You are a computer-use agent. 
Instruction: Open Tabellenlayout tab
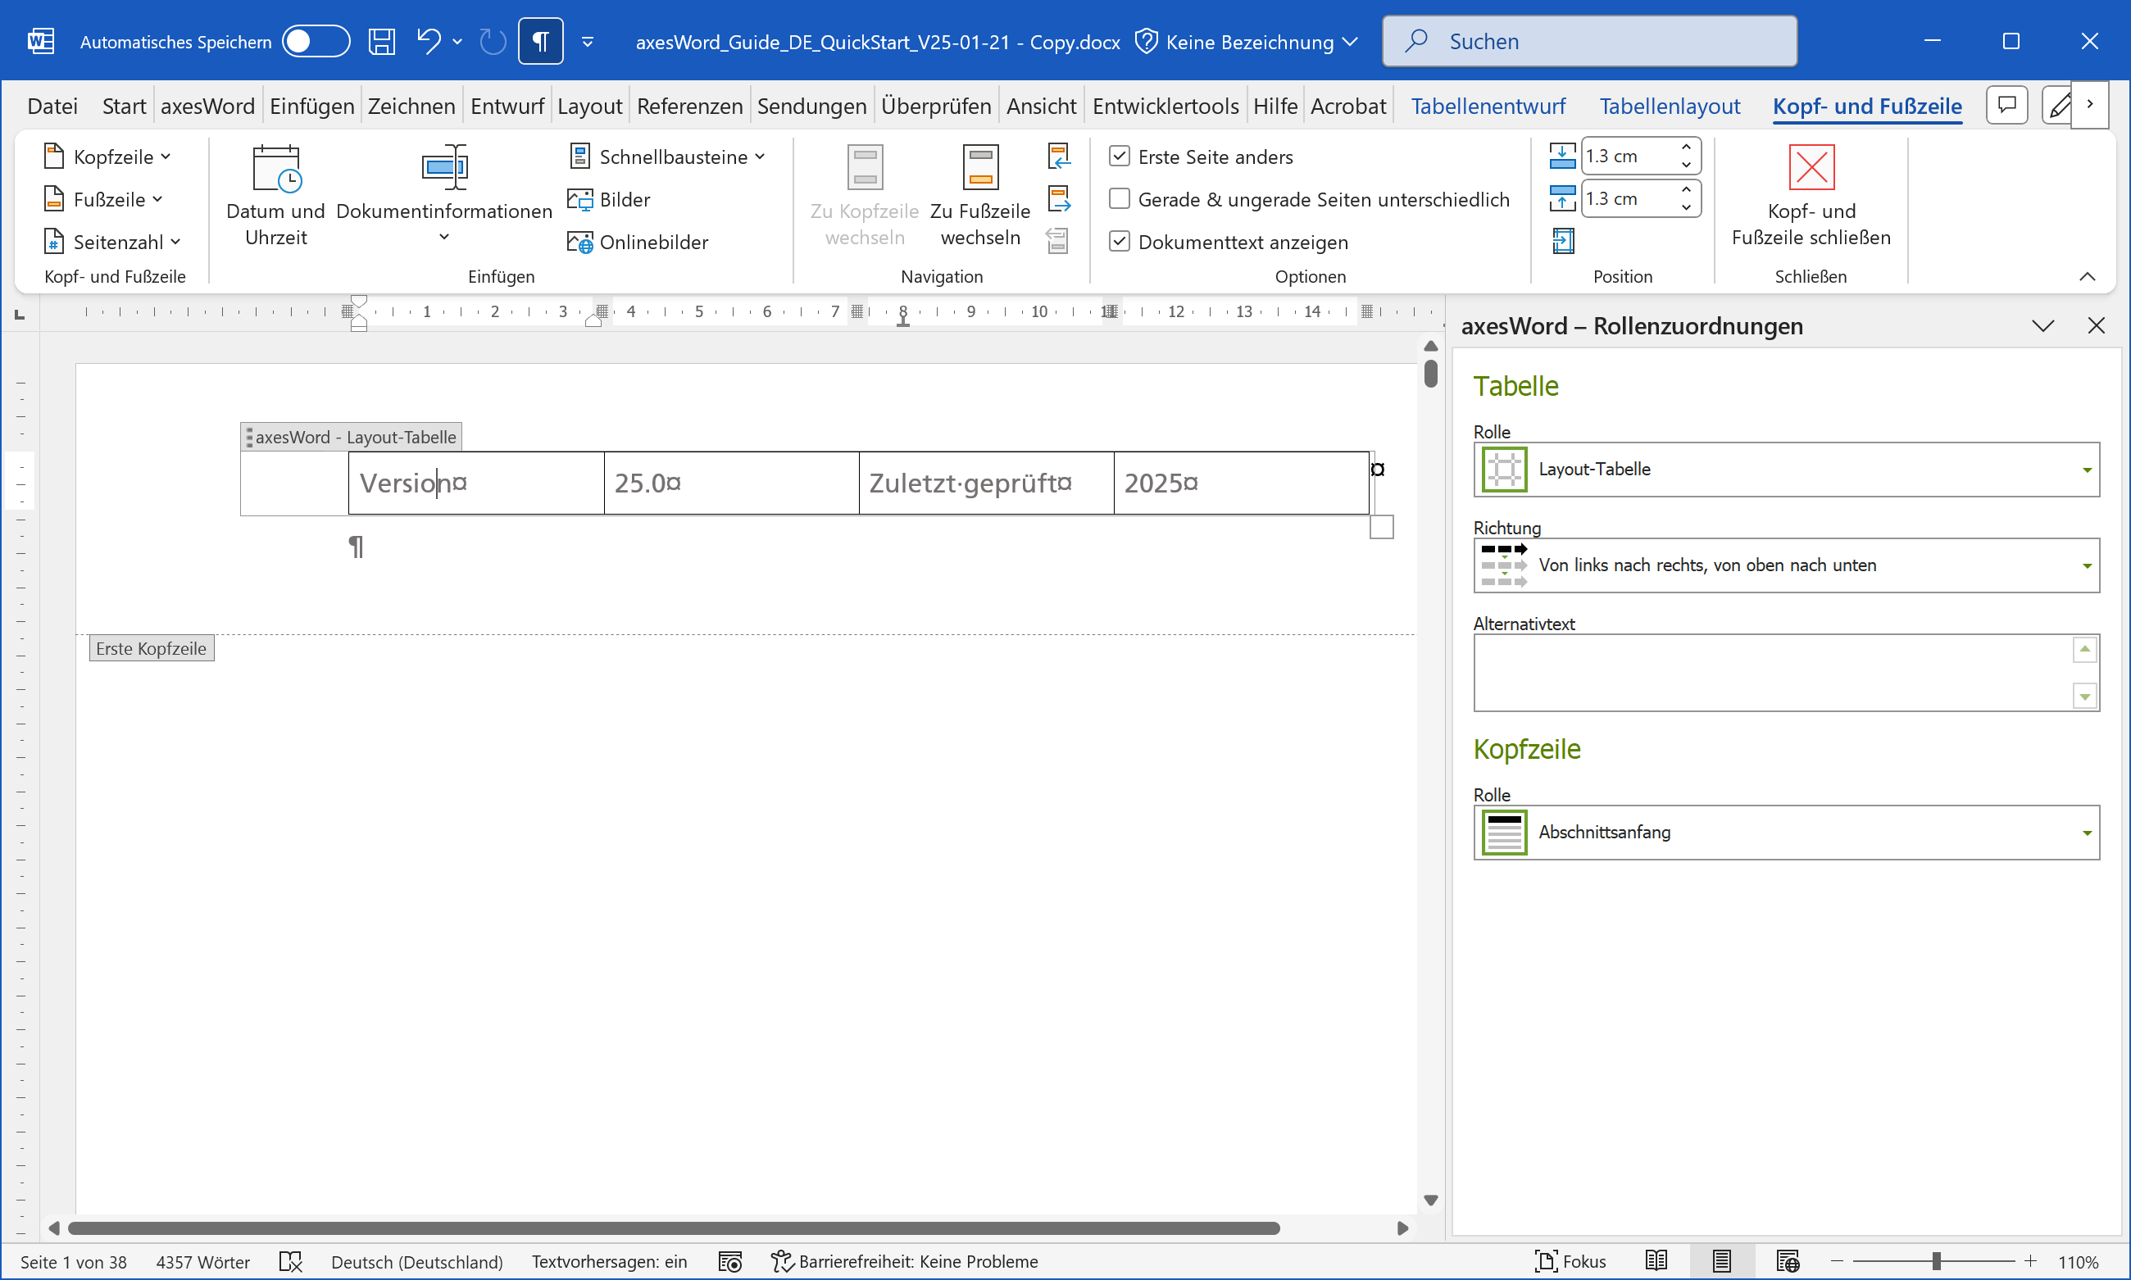(1670, 106)
